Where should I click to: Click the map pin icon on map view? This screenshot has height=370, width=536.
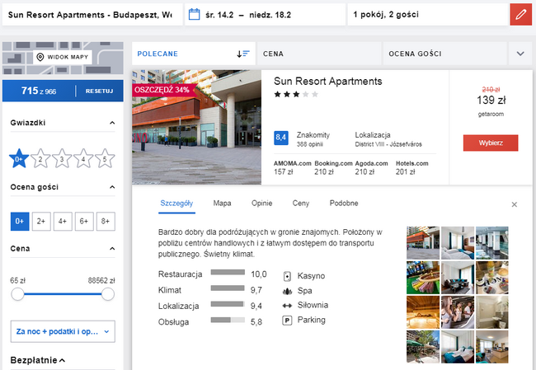[40, 57]
